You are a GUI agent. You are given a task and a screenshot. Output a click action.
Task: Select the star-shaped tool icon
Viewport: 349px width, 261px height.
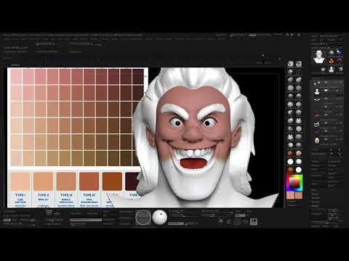[323, 70]
